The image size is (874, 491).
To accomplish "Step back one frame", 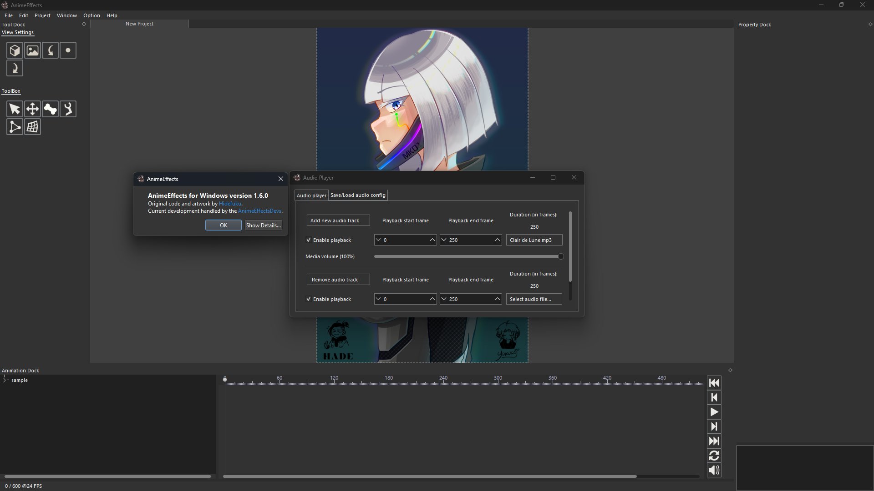I will (714, 398).
